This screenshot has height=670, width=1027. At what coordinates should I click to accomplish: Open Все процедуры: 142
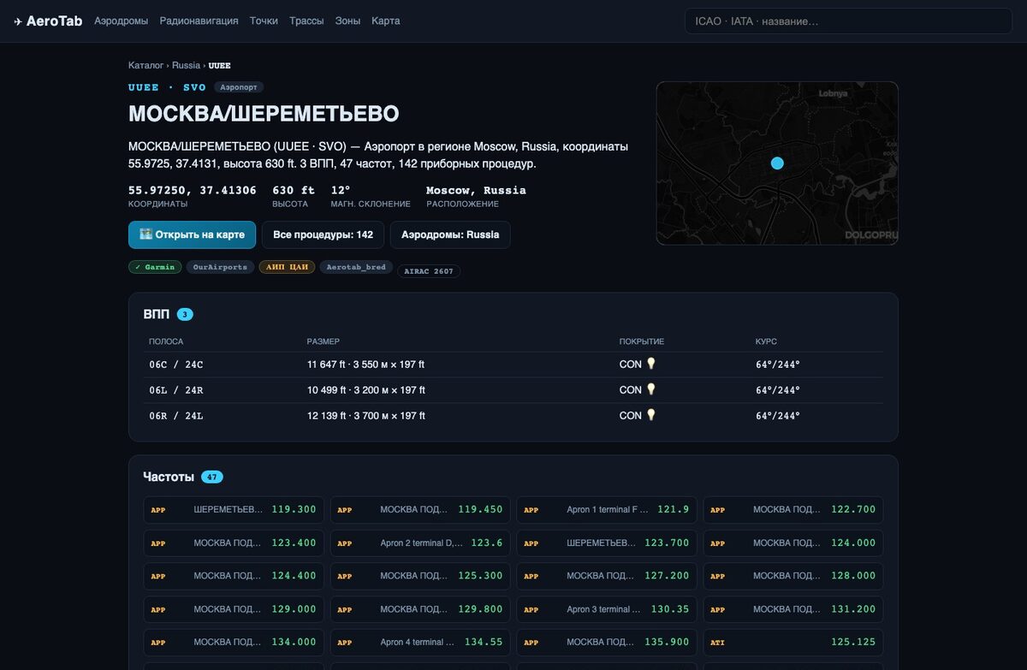[323, 234]
